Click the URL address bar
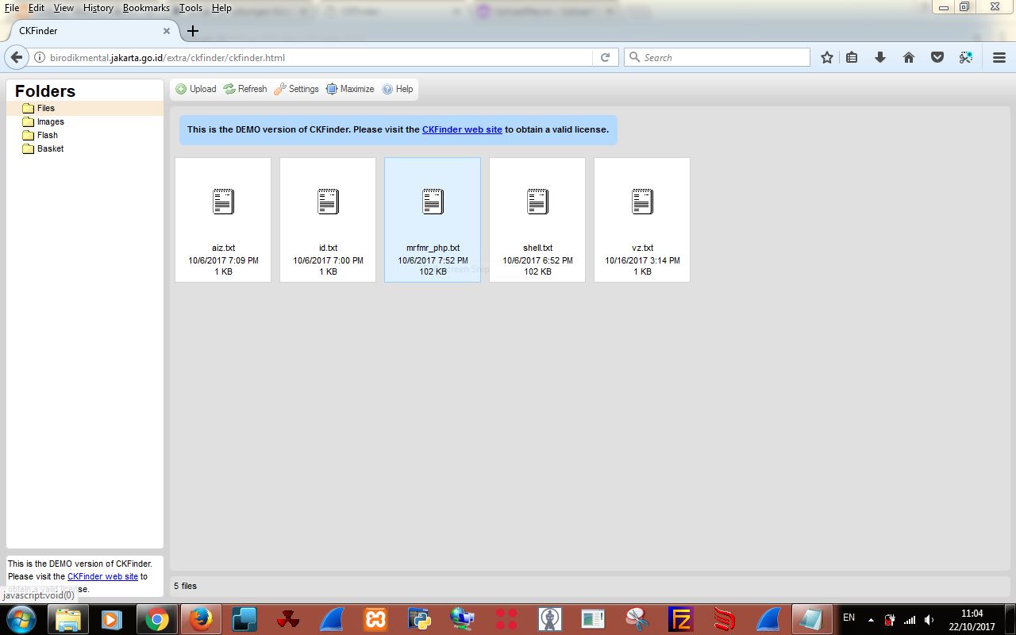Viewport: 1016px width, 635px height. click(x=319, y=57)
